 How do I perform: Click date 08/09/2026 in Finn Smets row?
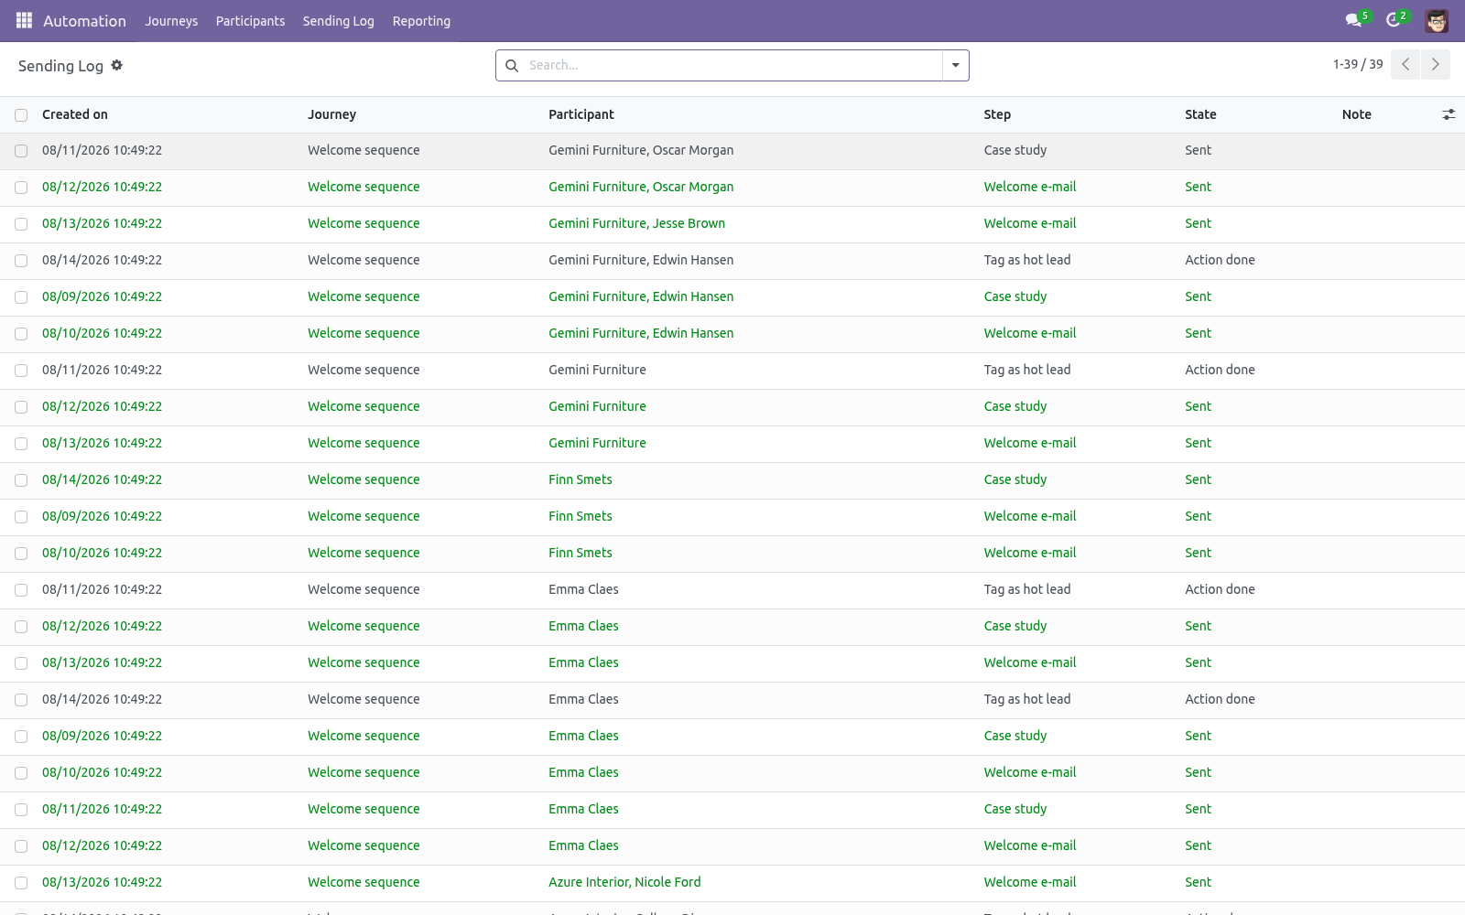102,516
